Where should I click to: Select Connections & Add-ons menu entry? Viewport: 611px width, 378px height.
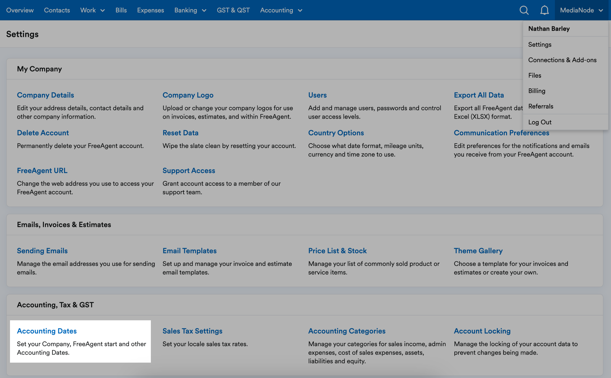[x=562, y=60]
